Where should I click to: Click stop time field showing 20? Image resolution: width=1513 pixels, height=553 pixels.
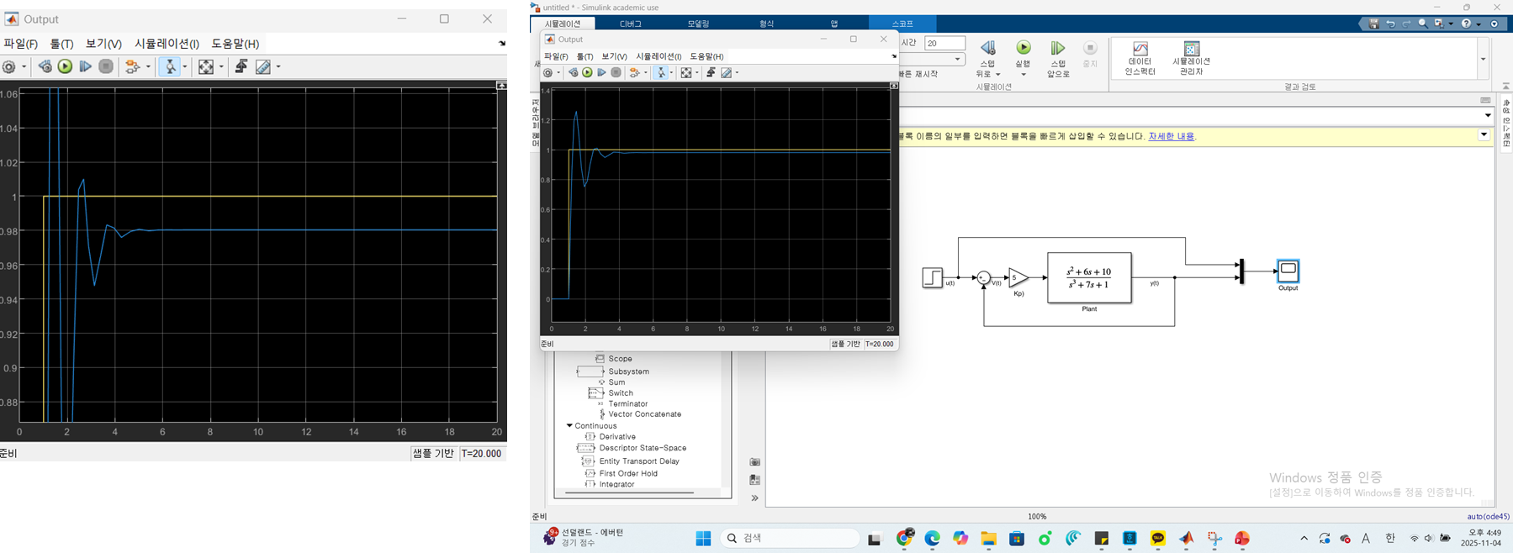coord(944,43)
